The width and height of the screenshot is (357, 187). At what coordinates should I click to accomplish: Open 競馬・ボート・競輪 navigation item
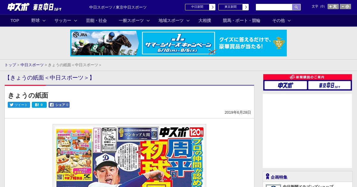click(x=242, y=20)
